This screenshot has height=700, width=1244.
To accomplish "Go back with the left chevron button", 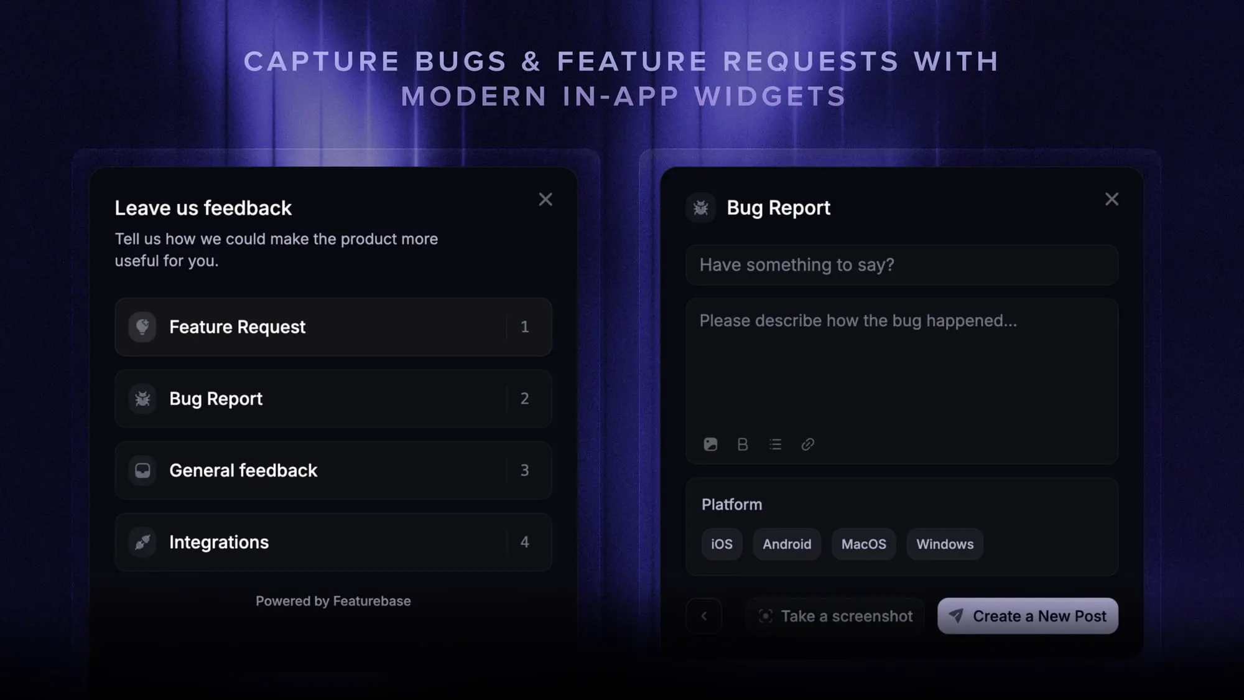I will point(704,616).
